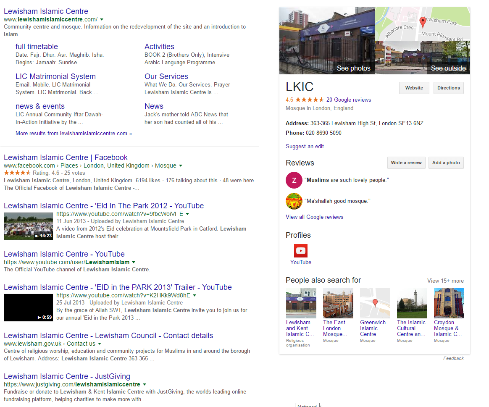Click The Islamic Cultural Centre text link

411,328
